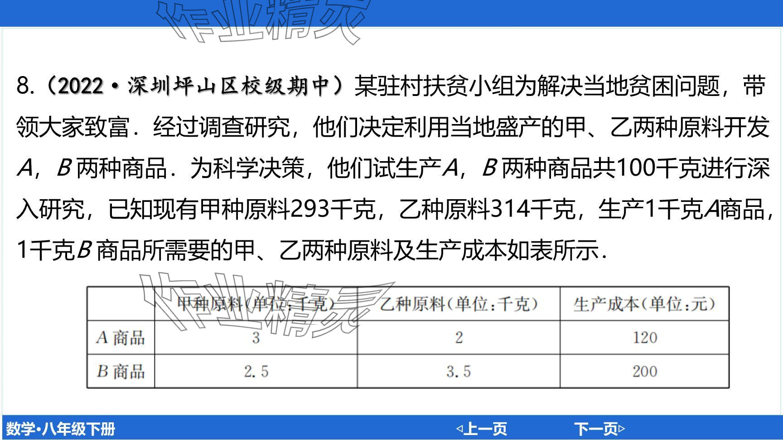Click the A 商品 乙种原料 cell showing 2
783x440 pixels.
click(459, 338)
